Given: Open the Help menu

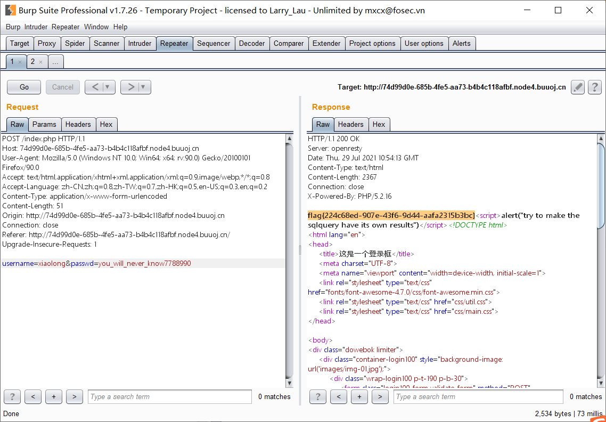Looking at the screenshot, I should coord(120,27).
